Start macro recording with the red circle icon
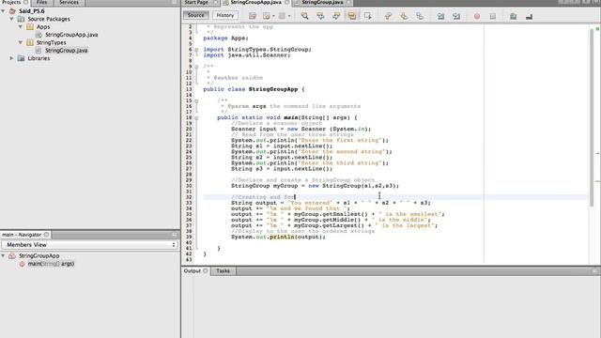 (477, 17)
